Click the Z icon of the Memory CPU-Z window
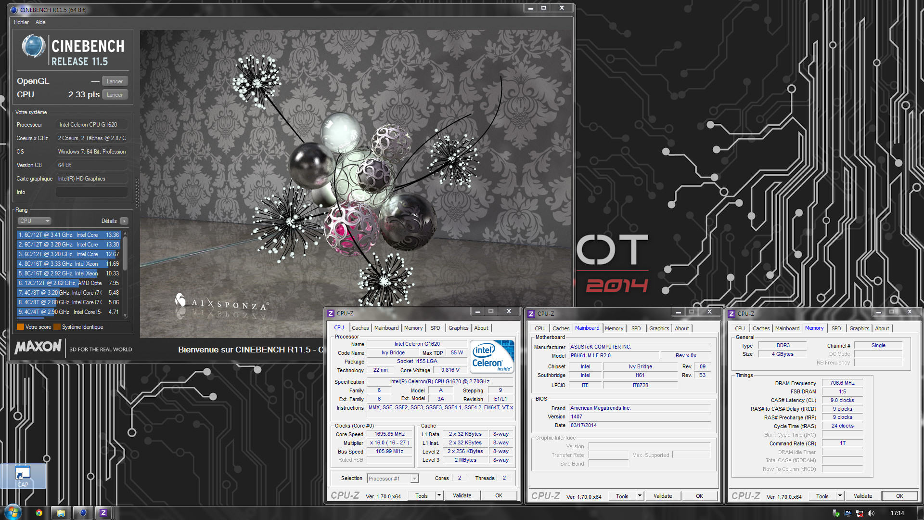The image size is (924, 520). tap(731, 314)
